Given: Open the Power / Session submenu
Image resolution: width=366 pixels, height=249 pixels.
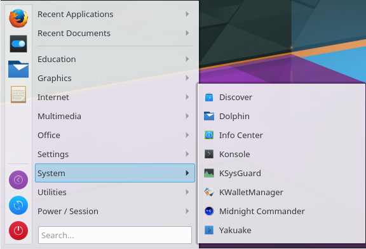Looking at the screenshot, I should [115, 211].
